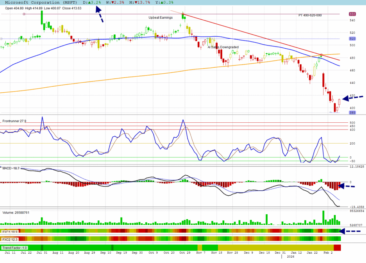Click the 550 price level tag
This screenshot has height=263, width=366.
point(352,14)
